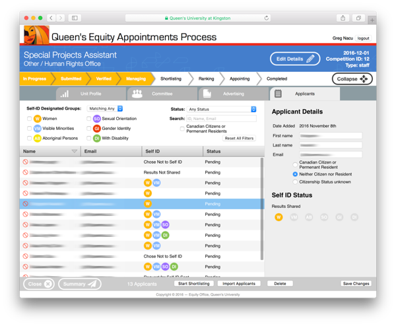The width and height of the screenshot is (396, 326).
Task: Click the Sexual Orientation SO filter badge
Action: coord(97,118)
